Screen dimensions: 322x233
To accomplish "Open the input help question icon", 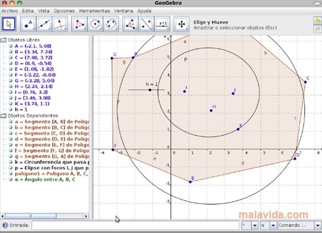I will click(5, 225).
